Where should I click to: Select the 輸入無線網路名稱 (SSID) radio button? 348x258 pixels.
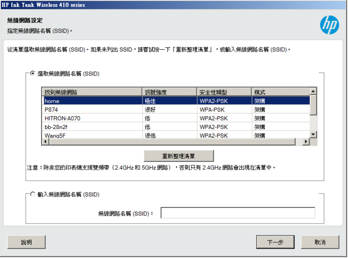(x=33, y=194)
